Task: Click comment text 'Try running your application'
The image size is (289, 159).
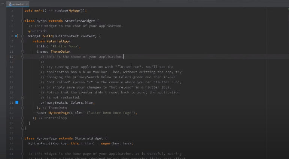Action: coord(74,67)
